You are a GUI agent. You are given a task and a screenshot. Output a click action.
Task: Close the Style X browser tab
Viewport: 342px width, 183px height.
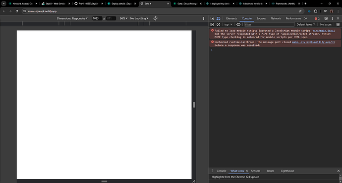[168, 3]
